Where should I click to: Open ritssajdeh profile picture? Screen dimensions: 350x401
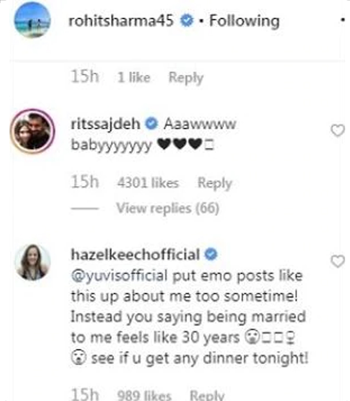tap(32, 132)
